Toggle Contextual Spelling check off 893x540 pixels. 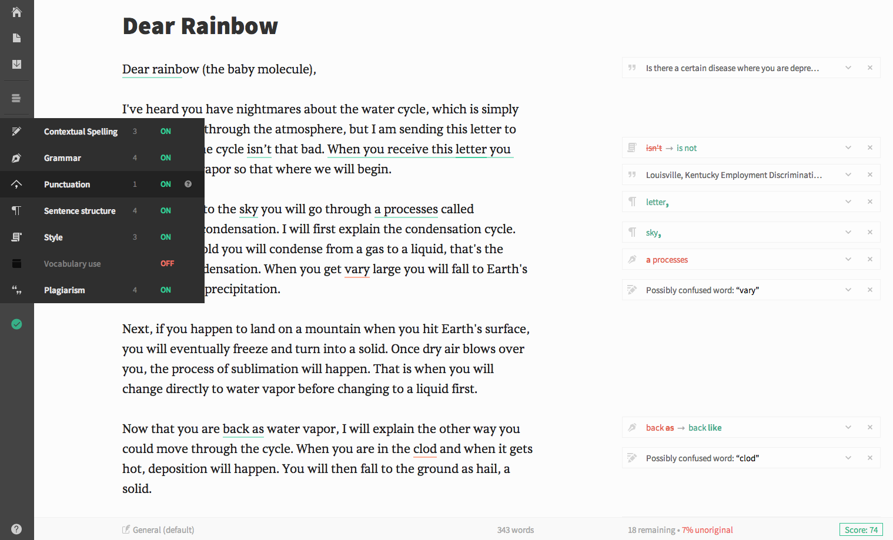click(166, 132)
